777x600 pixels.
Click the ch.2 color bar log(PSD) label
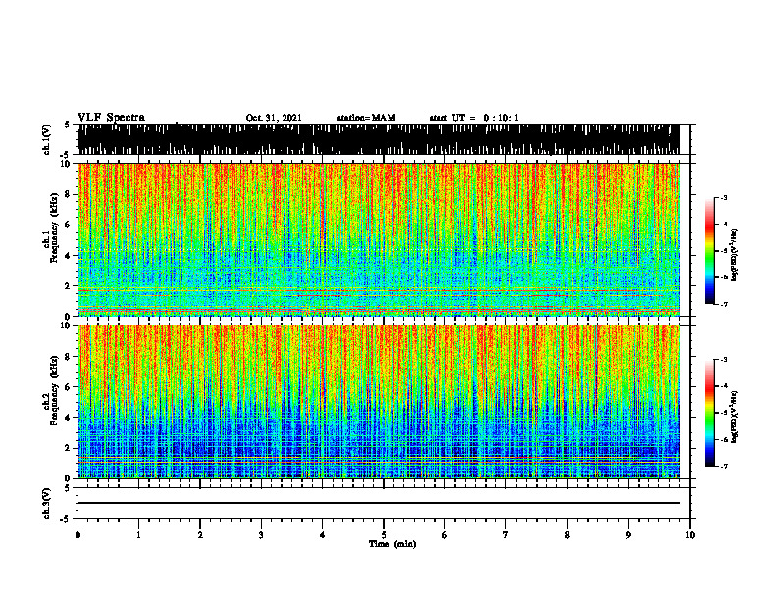pos(735,417)
